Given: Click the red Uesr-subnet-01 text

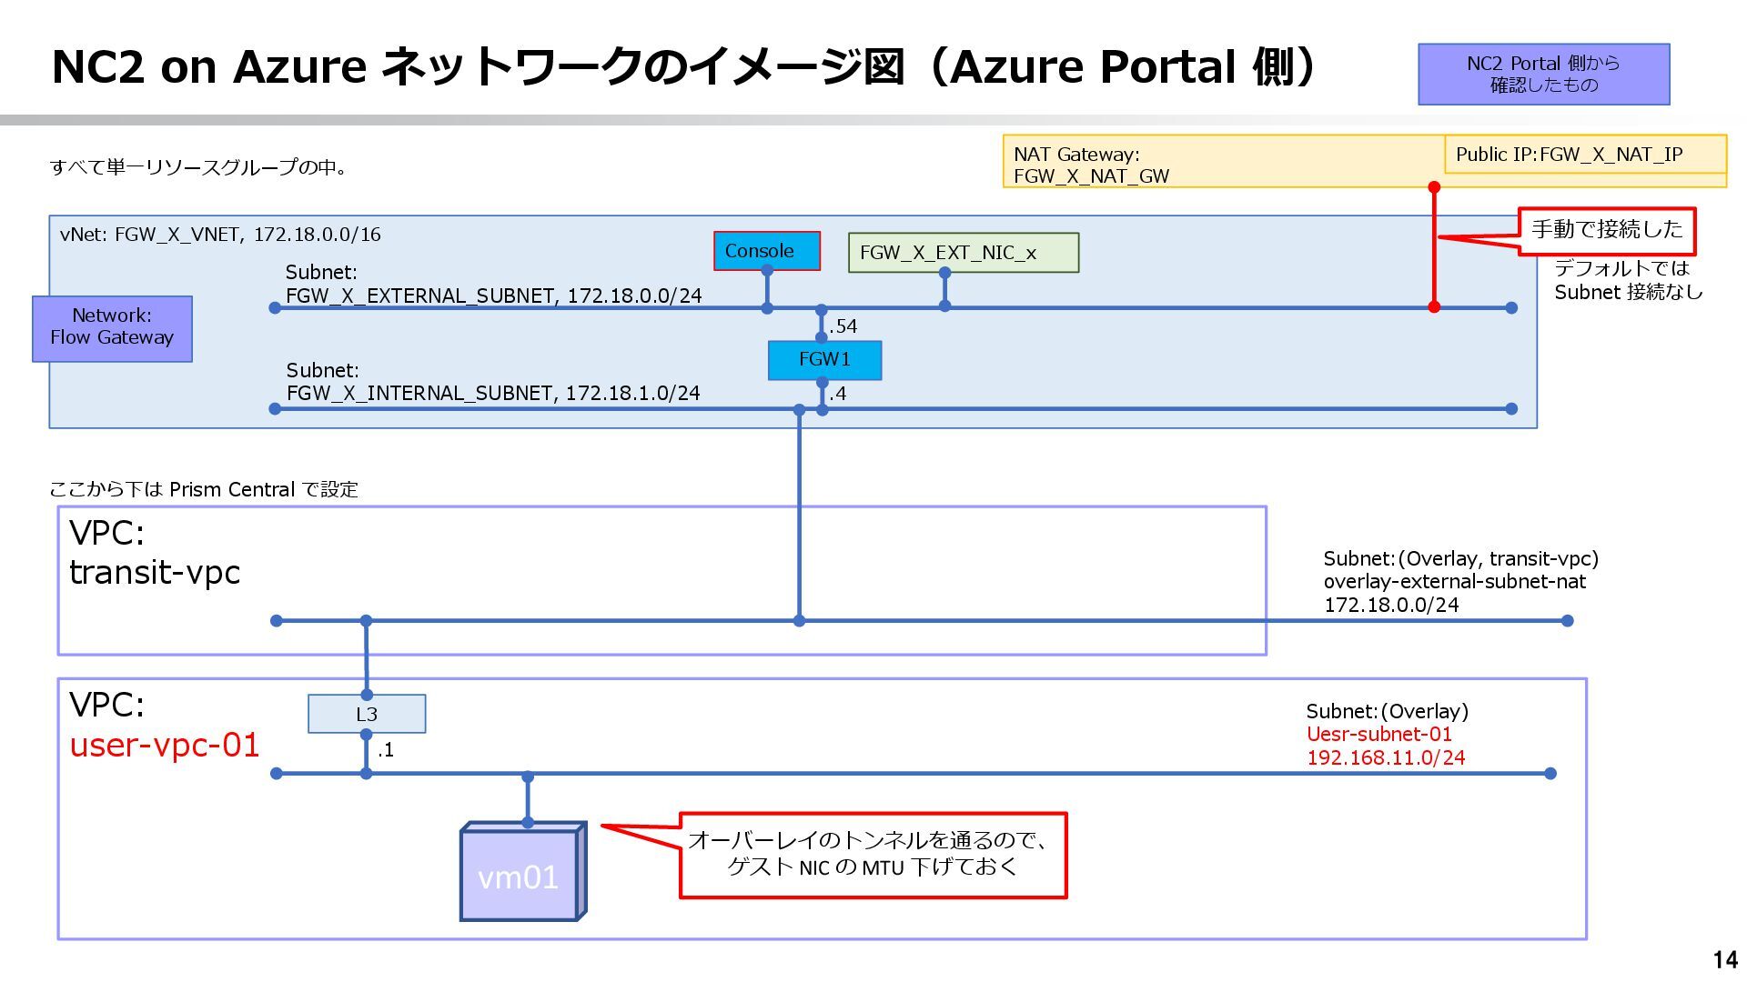Looking at the screenshot, I should tap(1379, 735).
